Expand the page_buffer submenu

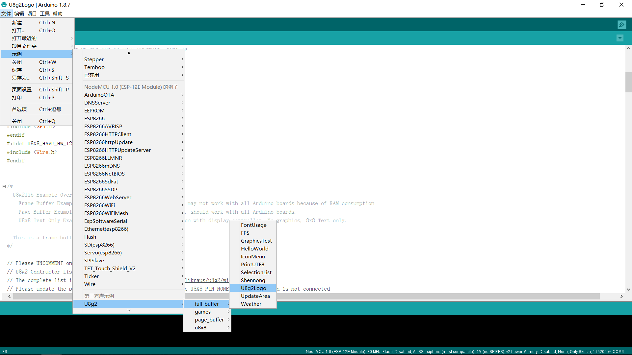click(x=209, y=319)
